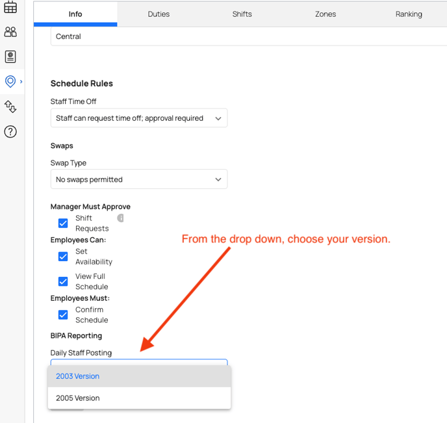Click the Schedule Rules heading text

point(81,84)
